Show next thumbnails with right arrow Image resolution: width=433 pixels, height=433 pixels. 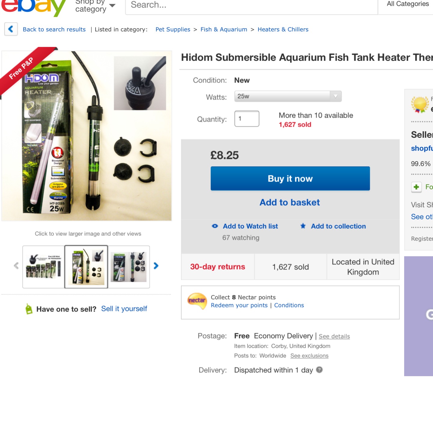pos(156,266)
